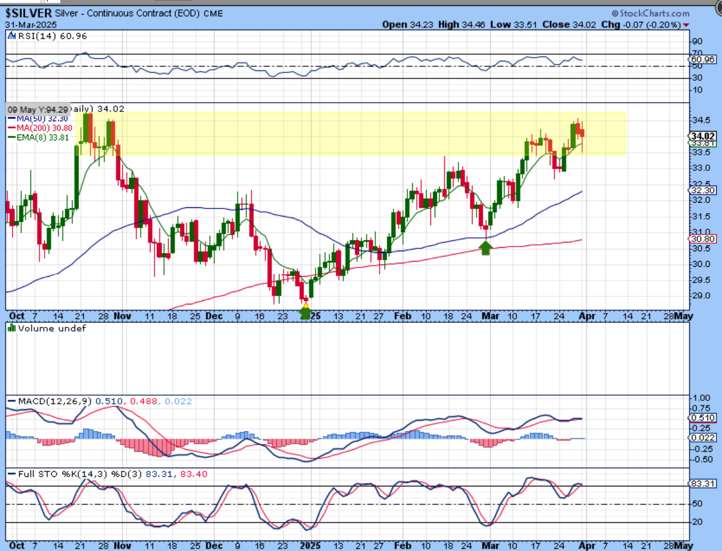Viewport: 722px width, 551px height.
Task: Click the green arrow at the 2025 low
Action: coord(305,312)
